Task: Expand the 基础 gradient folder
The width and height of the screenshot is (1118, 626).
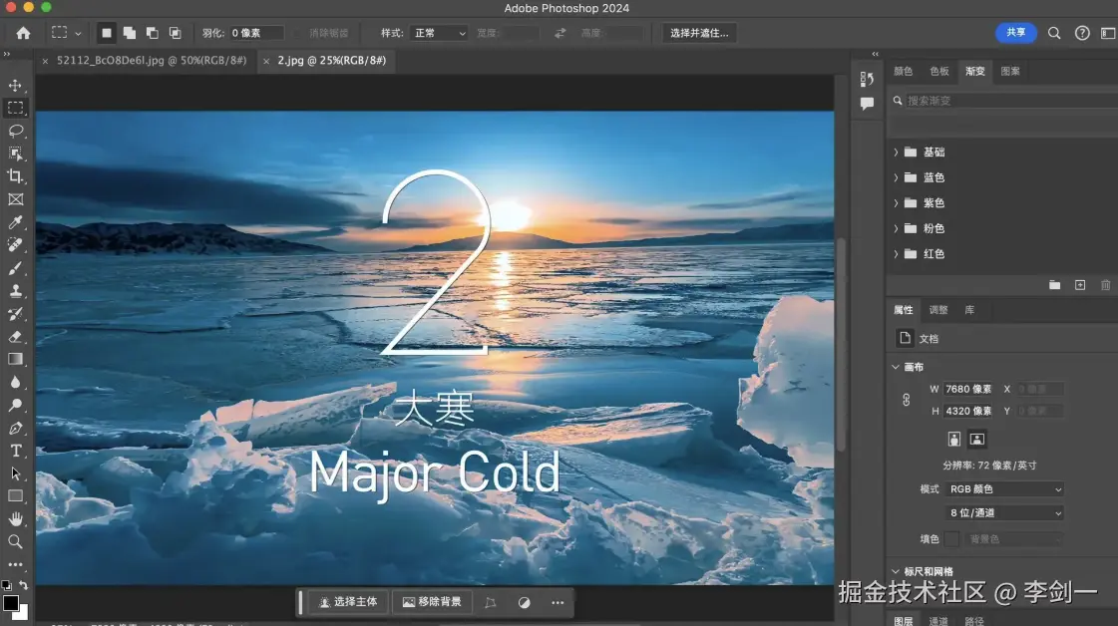Action: point(897,152)
